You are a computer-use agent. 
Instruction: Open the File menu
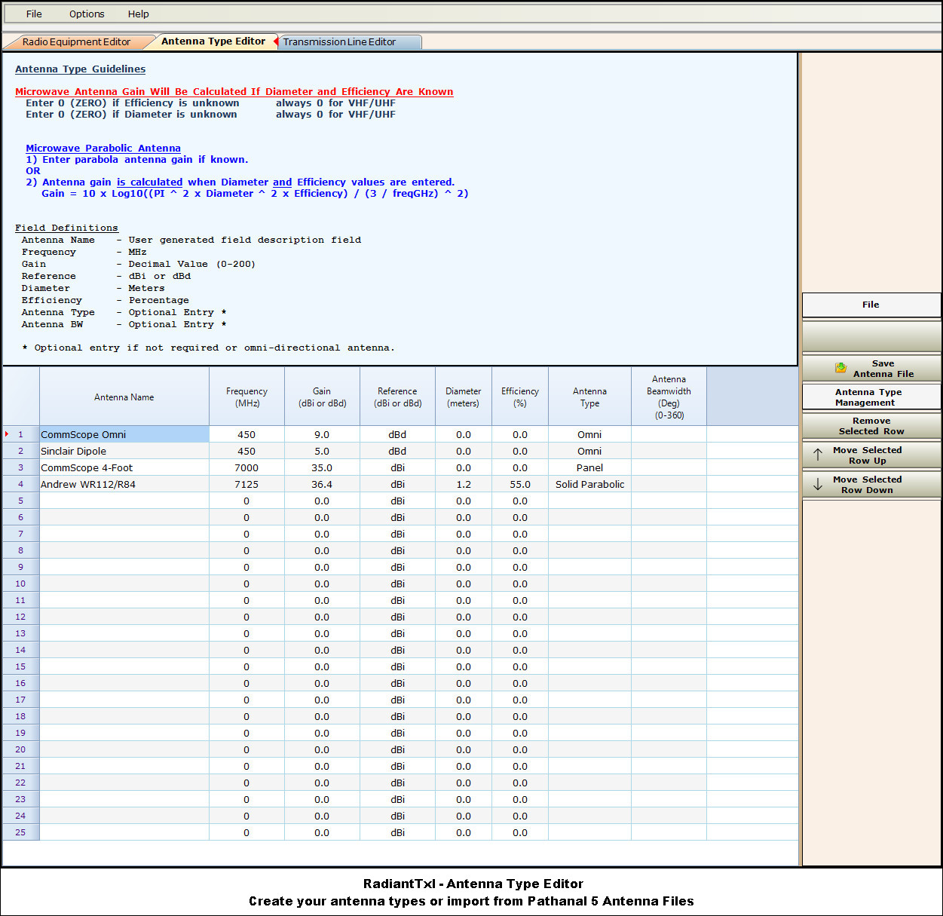[34, 14]
